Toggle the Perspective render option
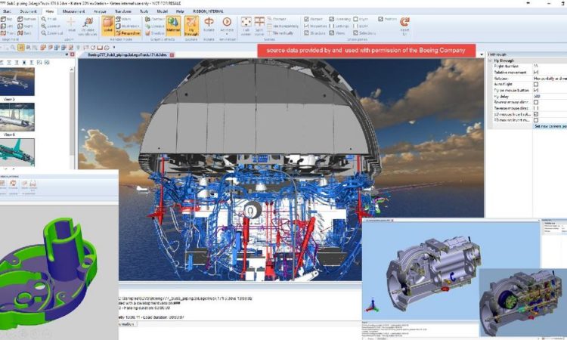The height and width of the screenshot is (340, 567). click(x=128, y=33)
